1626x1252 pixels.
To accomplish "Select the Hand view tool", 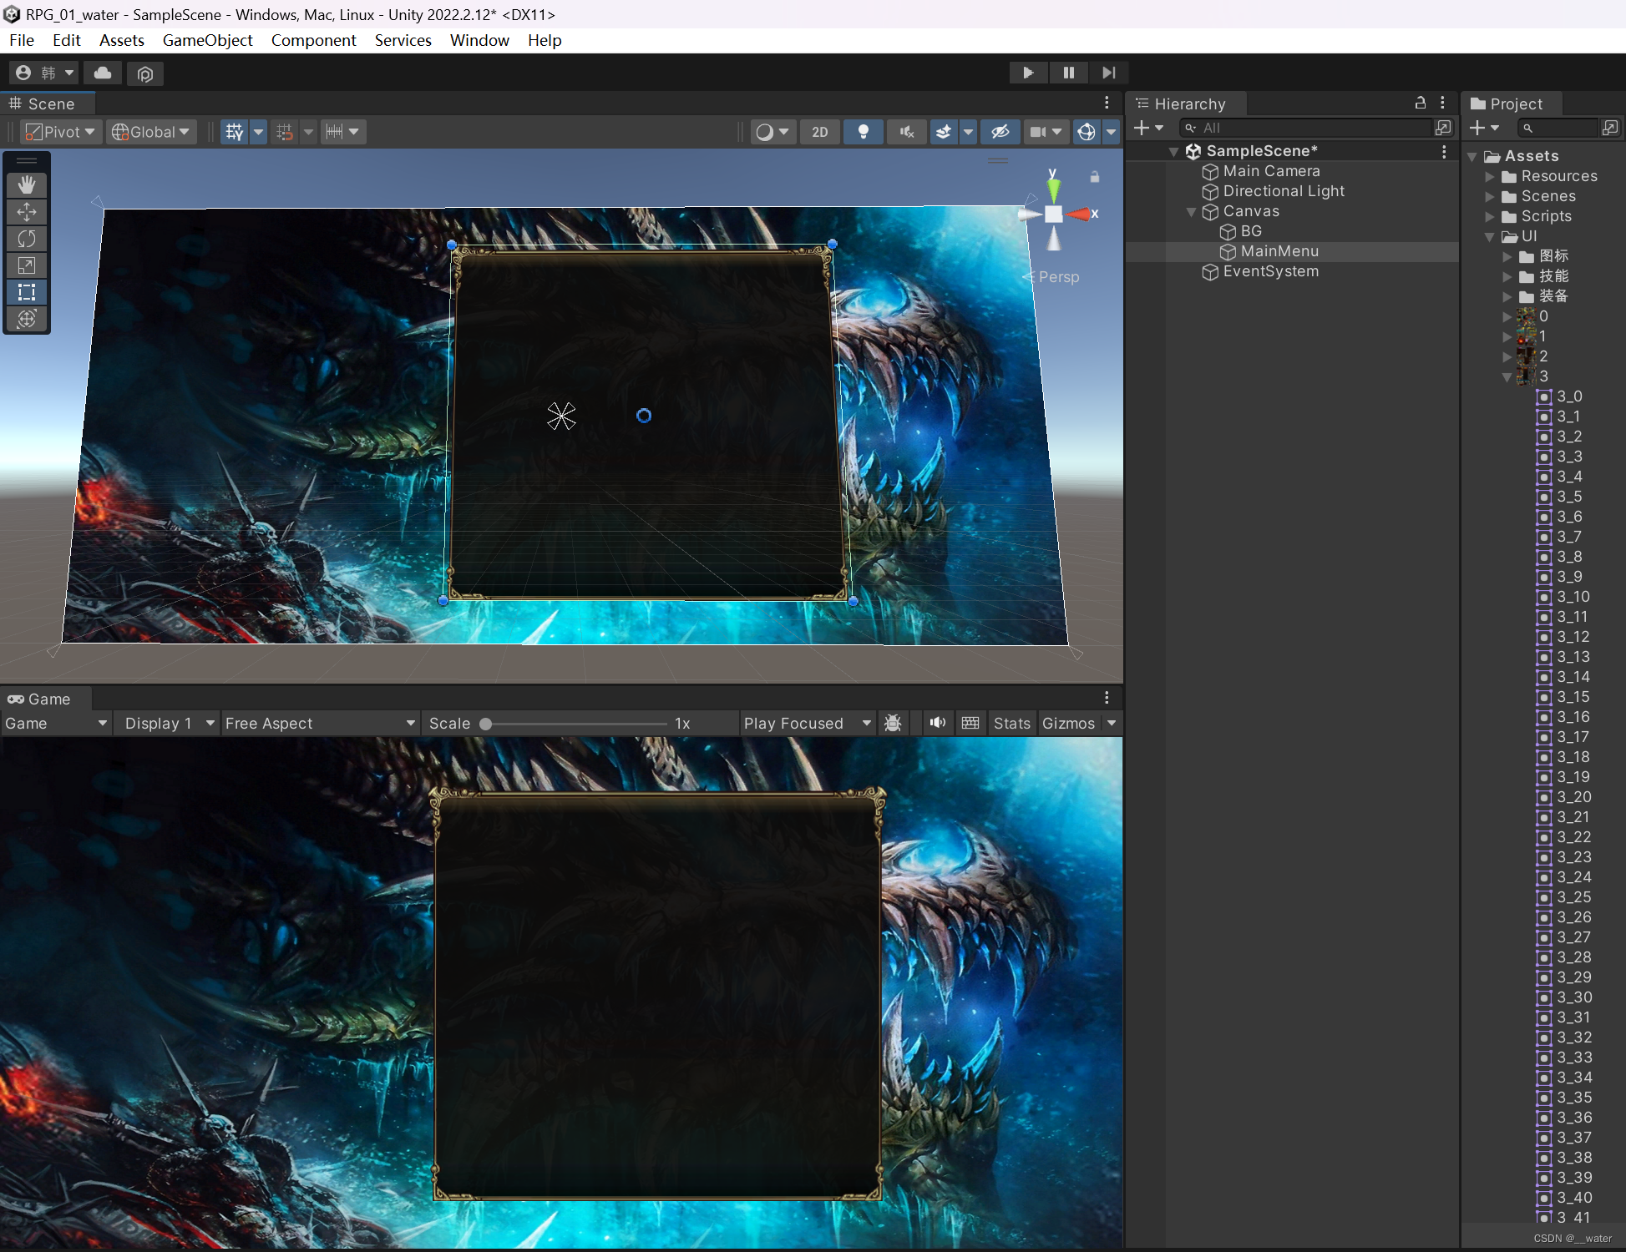I will [x=27, y=184].
